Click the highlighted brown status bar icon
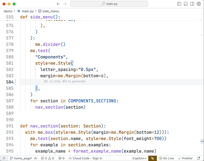This screenshot has width=204, height=161. [x=152, y=158]
